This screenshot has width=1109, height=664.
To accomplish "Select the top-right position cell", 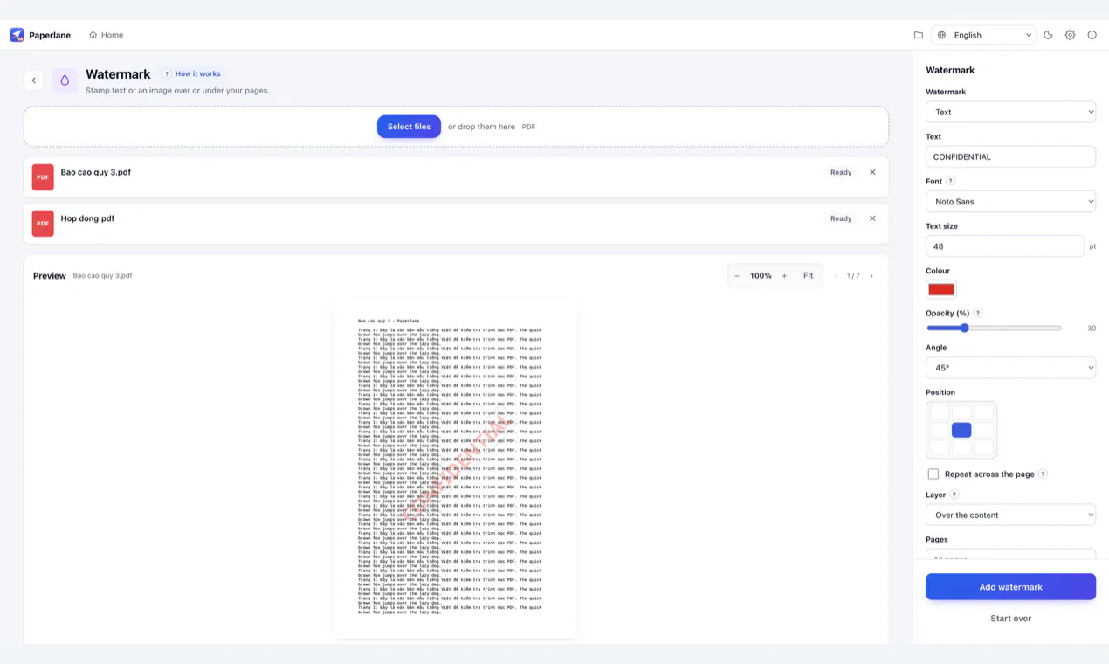I will (x=984, y=412).
